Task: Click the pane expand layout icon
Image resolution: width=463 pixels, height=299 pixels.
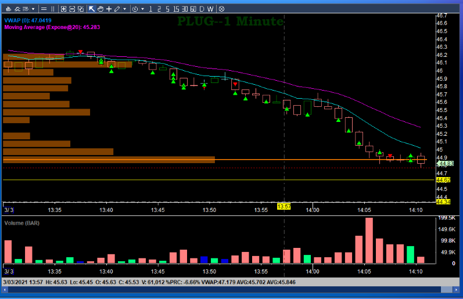Action: pyautogui.click(x=81, y=9)
